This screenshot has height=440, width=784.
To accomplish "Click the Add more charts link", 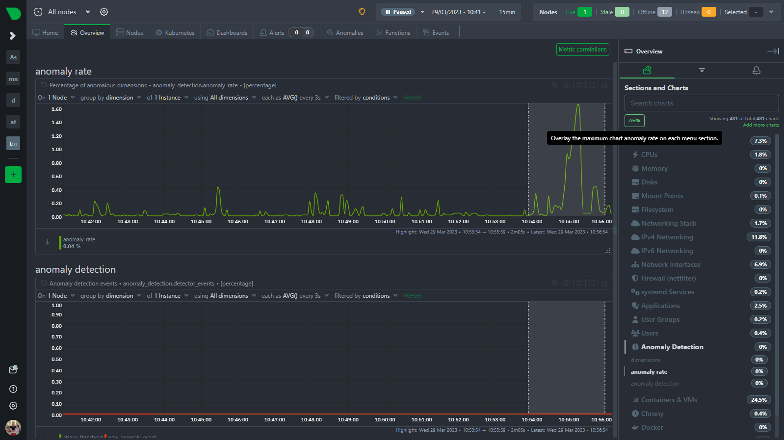I will pyautogui.click(x=760, y=125).
